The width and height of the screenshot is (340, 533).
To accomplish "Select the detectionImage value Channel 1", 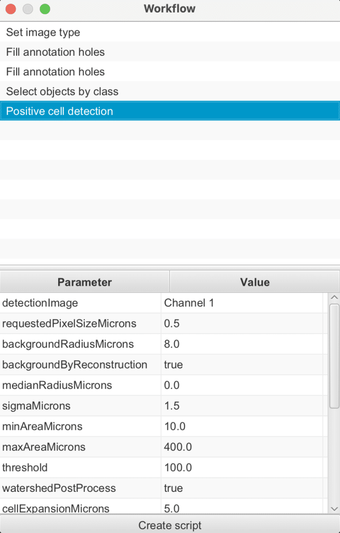I will [x=189, y=303].
